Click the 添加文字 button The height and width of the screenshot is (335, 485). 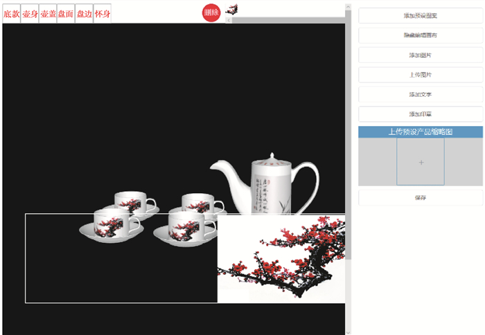coord(421,94)
